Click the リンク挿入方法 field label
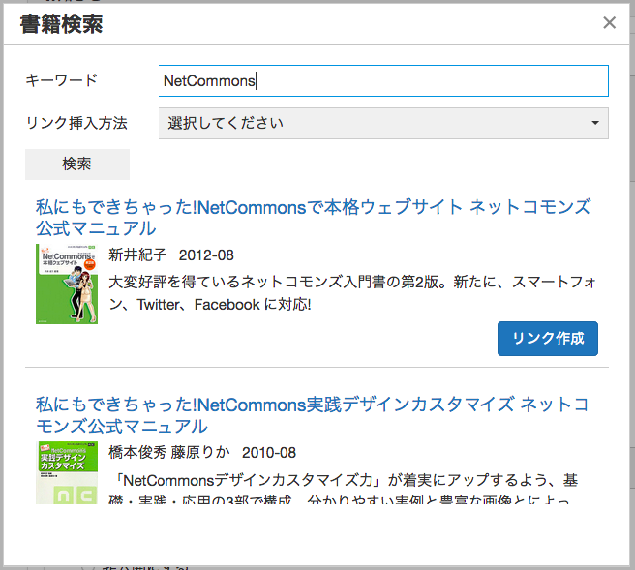The height and width of the screenshot is (570, 635). 76,123
